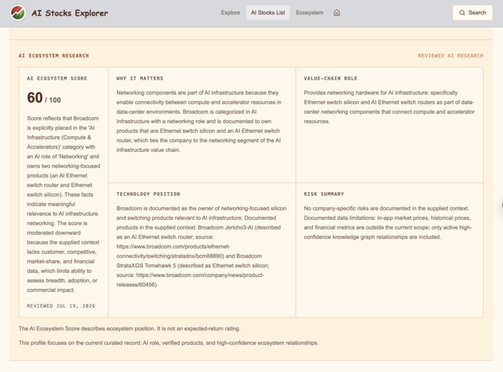
Task: Click the WHY IT MATTERS heading
Action: [x=140, y=79]
